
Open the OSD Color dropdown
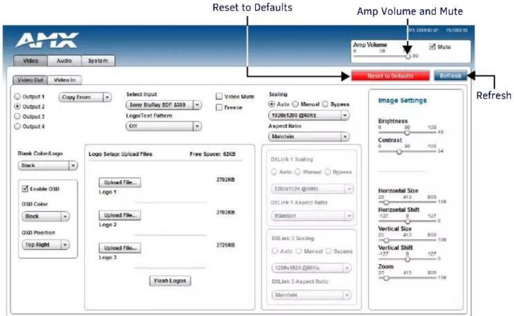pyautogui.click(x=45, y=216)
